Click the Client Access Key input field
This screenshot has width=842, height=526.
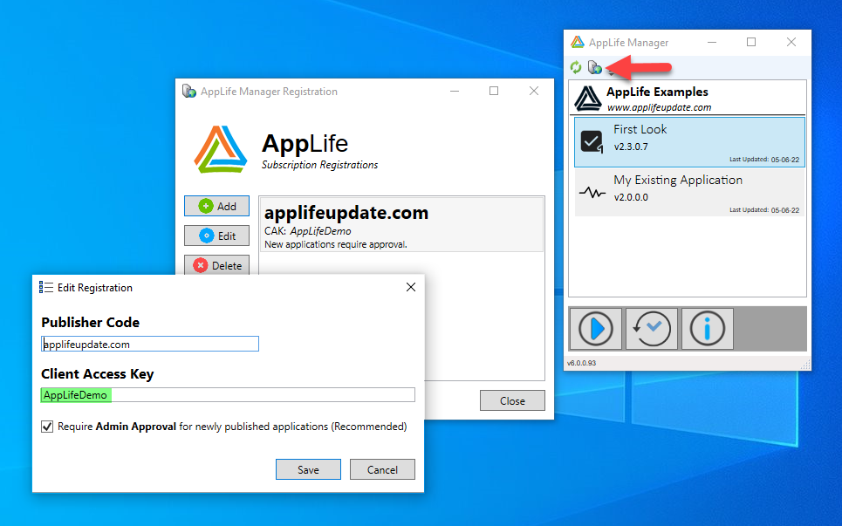click(x=228, y=395)
